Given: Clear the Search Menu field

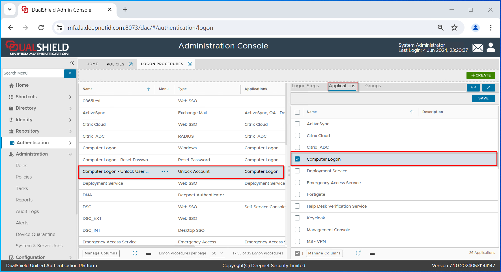Looking at the screenshot, I should click(70, 73).
